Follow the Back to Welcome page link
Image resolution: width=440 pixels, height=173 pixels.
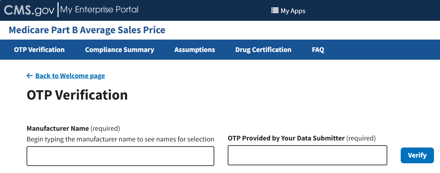[x=70, y=76]
